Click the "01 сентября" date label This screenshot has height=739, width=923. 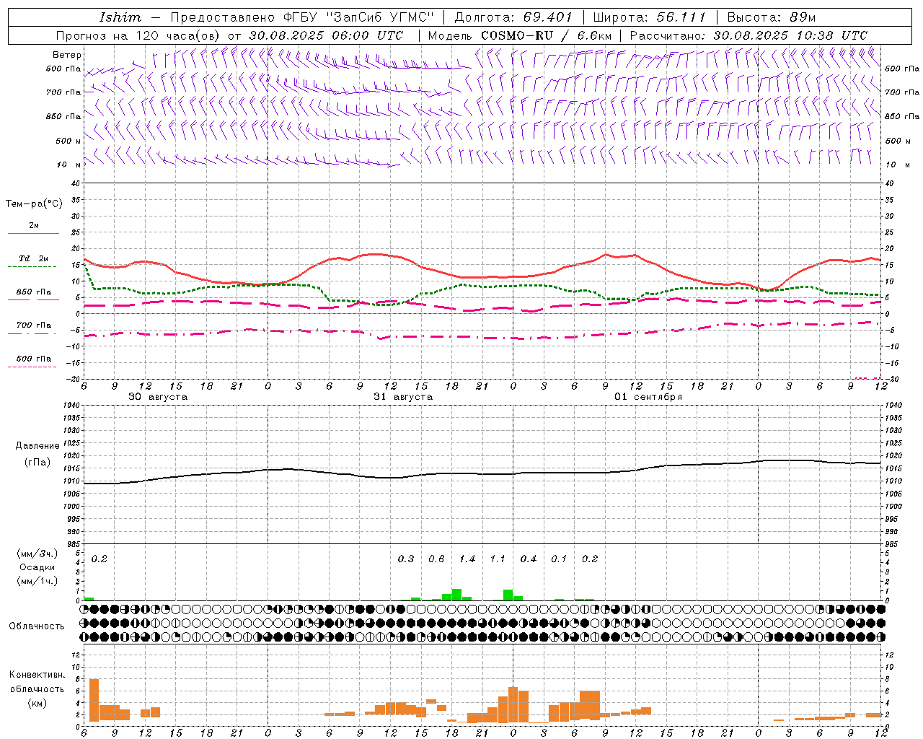[648, 397]
